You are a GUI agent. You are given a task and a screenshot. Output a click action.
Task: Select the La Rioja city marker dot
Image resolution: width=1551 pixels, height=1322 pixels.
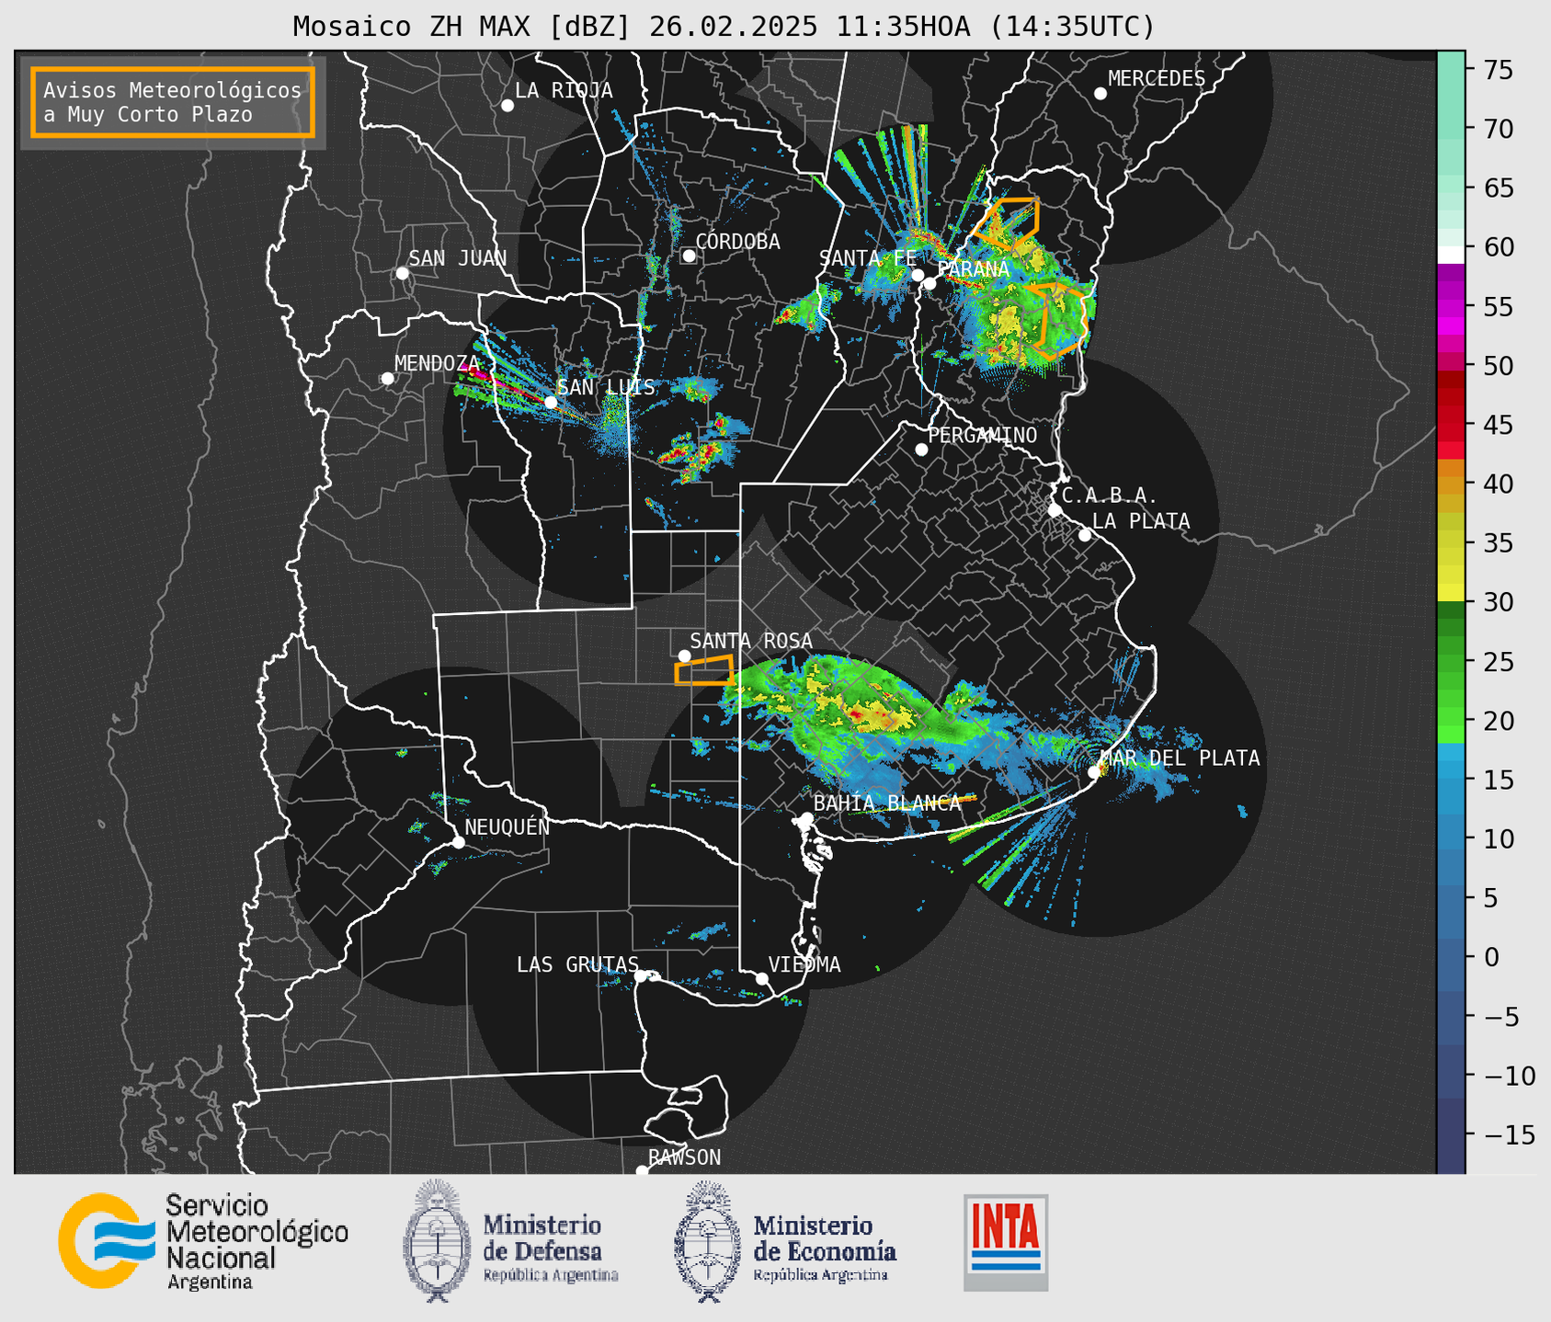[507, 106]
